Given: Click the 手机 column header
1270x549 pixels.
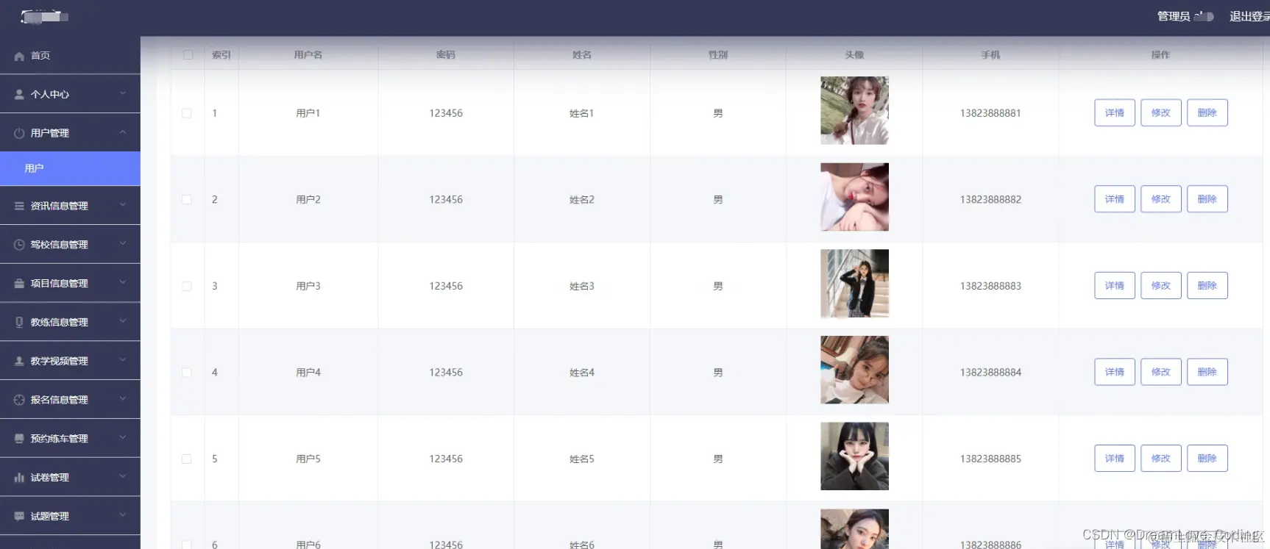Looking at the screenshot, I should click(x=990, y=54).
